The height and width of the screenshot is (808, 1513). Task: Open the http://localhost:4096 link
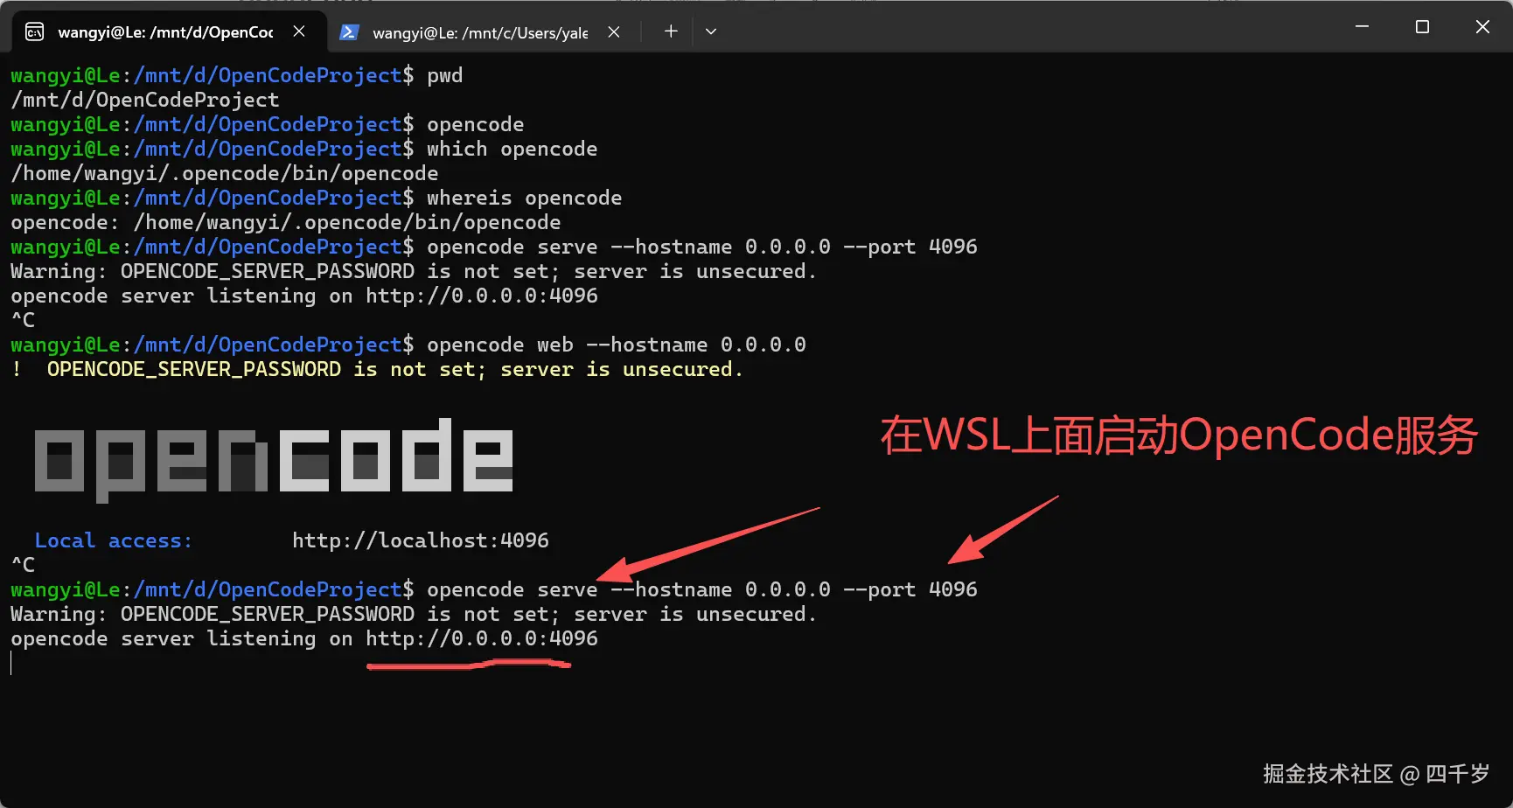(x=421, y=540)
